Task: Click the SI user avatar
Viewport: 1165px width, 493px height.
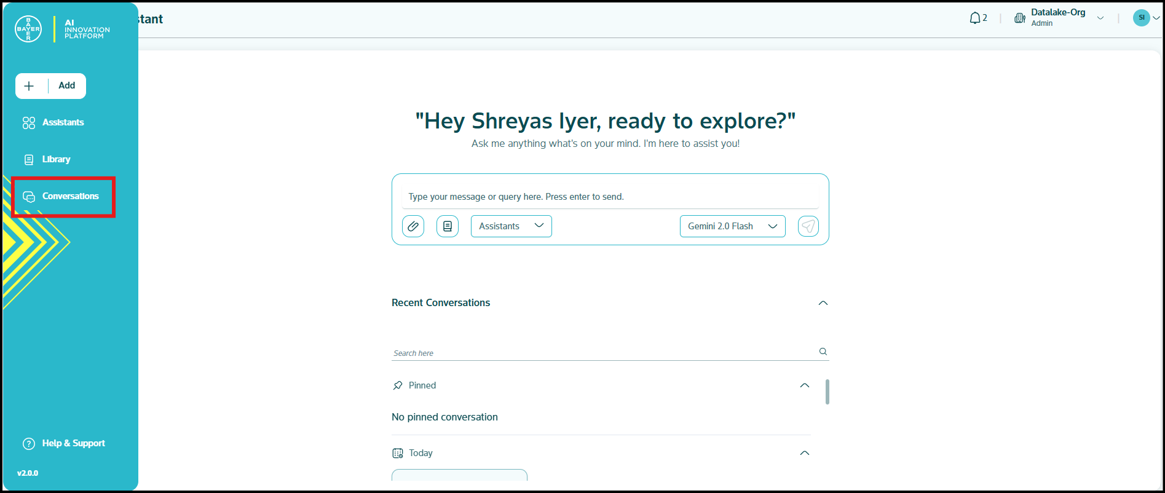Action: (1141, 18)
